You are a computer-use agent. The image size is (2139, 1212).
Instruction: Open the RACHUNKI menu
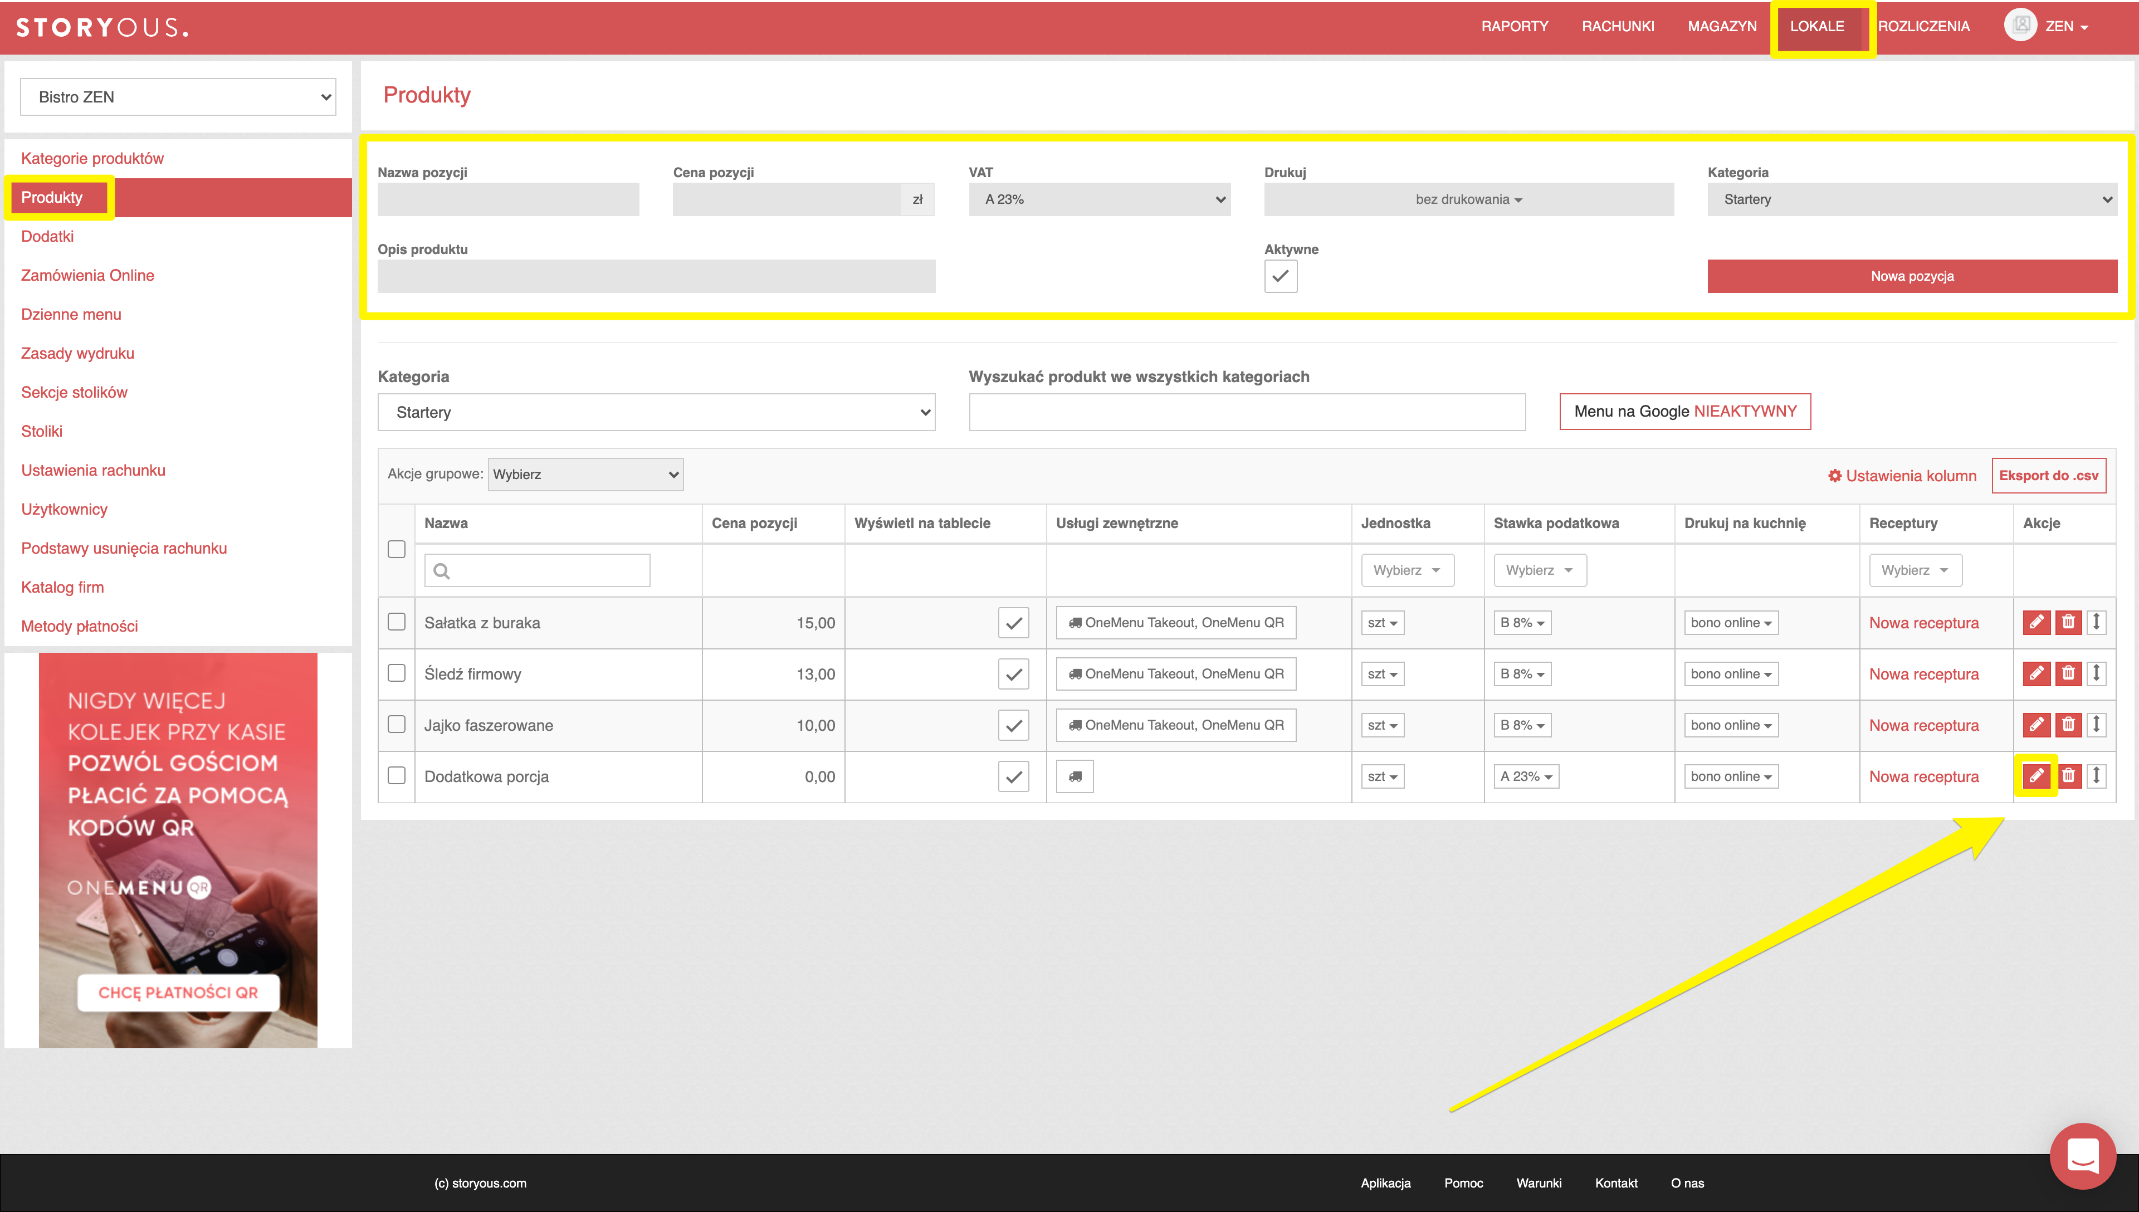click(1617, 26)
